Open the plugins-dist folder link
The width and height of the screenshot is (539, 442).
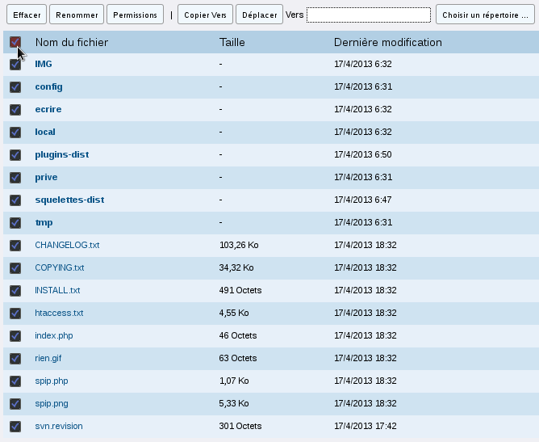coord(62,155)
